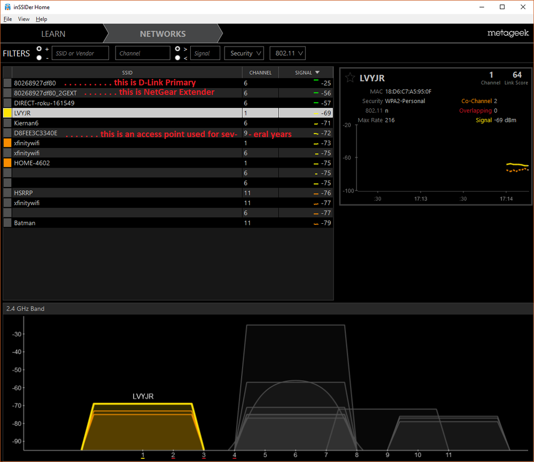The image size is (534, 462).
Task: Click the SSID or Vendor filter field
Action: pyautogui.click(x=80, y=53)
